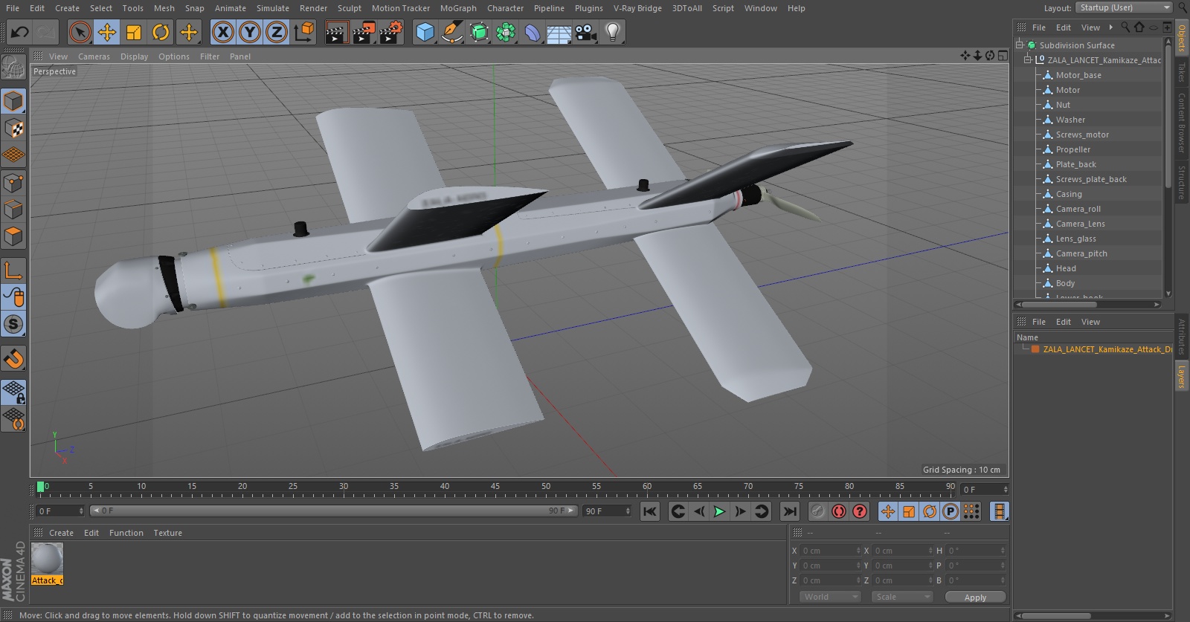Open the material manager Texture menu

(167, 533)
